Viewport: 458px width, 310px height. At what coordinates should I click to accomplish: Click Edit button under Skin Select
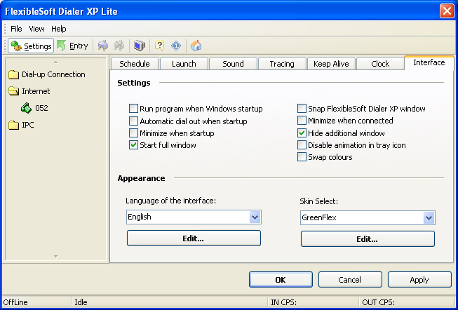point(368,239)
